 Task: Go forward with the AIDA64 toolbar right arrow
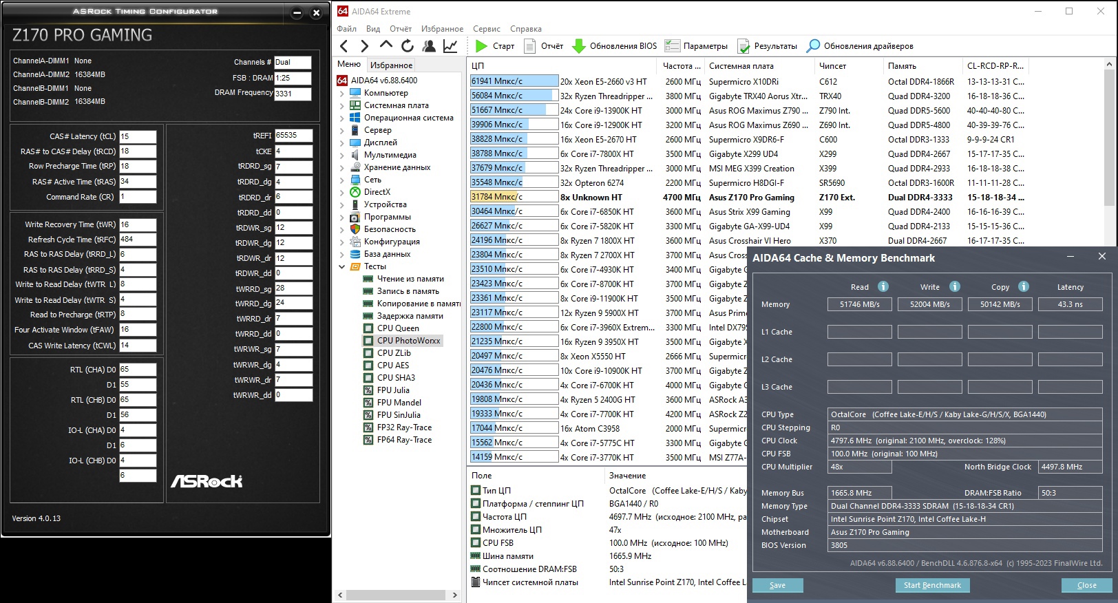click(365, 46)
